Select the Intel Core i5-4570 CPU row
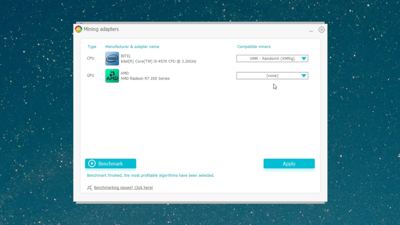The width and height of the screenshot is (400, 225). [x=158, y=58]
